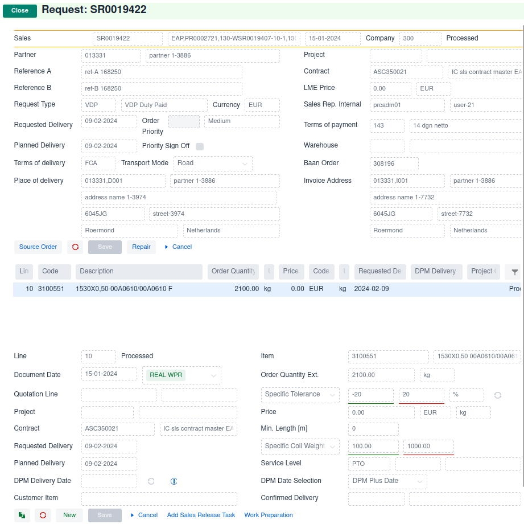The image size is (524, 524).
Task: Click the first Confirmed Delivery field
Action: click(376, 498)
